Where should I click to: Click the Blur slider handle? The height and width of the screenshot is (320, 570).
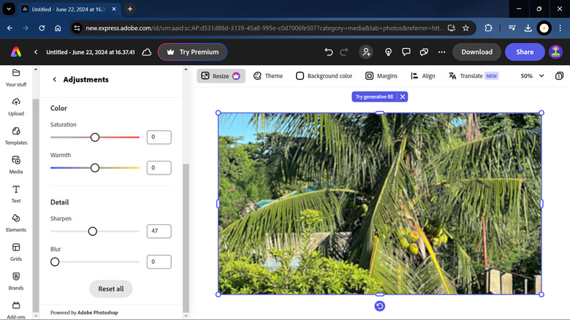click(55, 262)
